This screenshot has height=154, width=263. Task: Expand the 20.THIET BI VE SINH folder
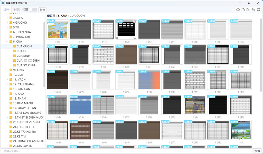[x=7, y=122]
